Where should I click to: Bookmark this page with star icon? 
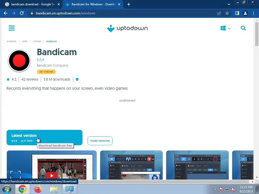click(227, 13)
